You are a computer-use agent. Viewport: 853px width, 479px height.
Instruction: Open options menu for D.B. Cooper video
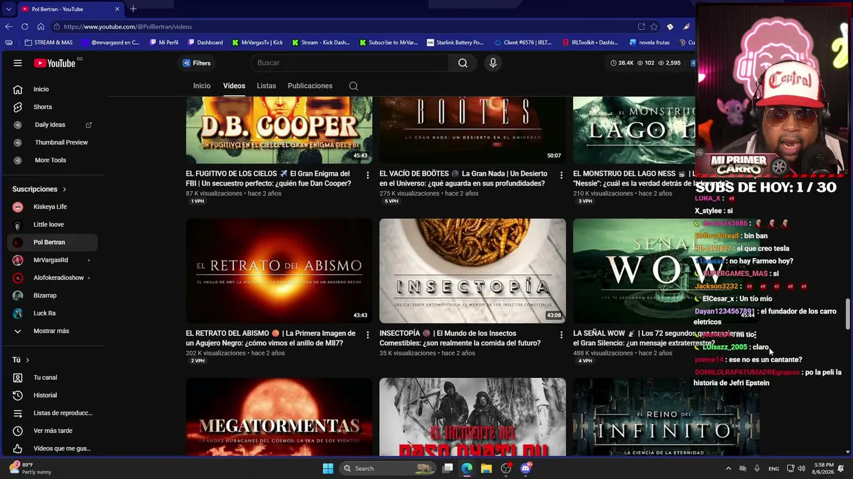(368, 175)
